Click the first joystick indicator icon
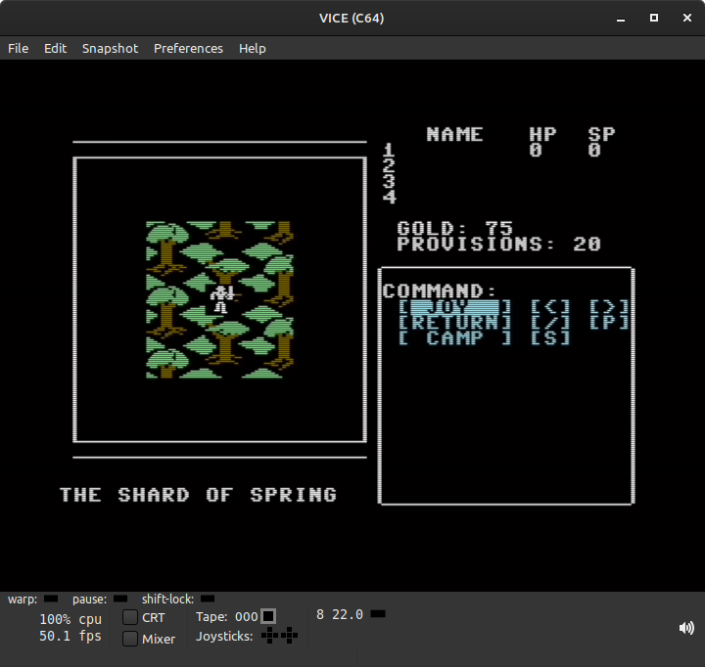705x667 pixels. tap(269, 635)
